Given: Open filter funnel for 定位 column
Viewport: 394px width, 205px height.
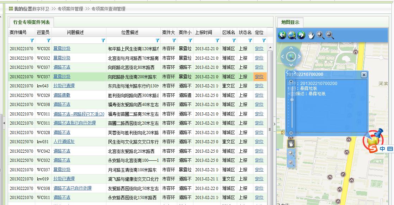Looking at the screenshot, I should tap(264, 40).
